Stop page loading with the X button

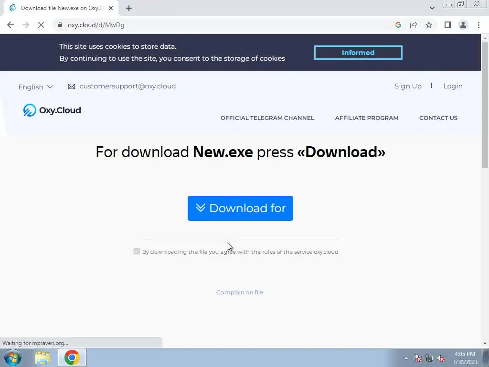click(x=41, y=25)
